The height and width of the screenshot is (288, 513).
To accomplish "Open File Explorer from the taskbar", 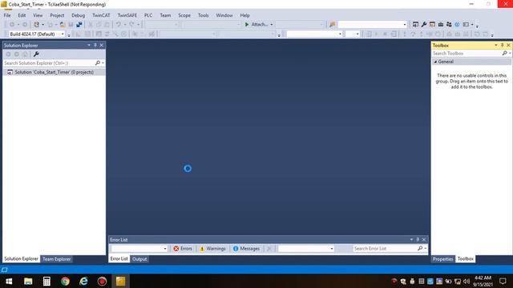I will 28,281.
